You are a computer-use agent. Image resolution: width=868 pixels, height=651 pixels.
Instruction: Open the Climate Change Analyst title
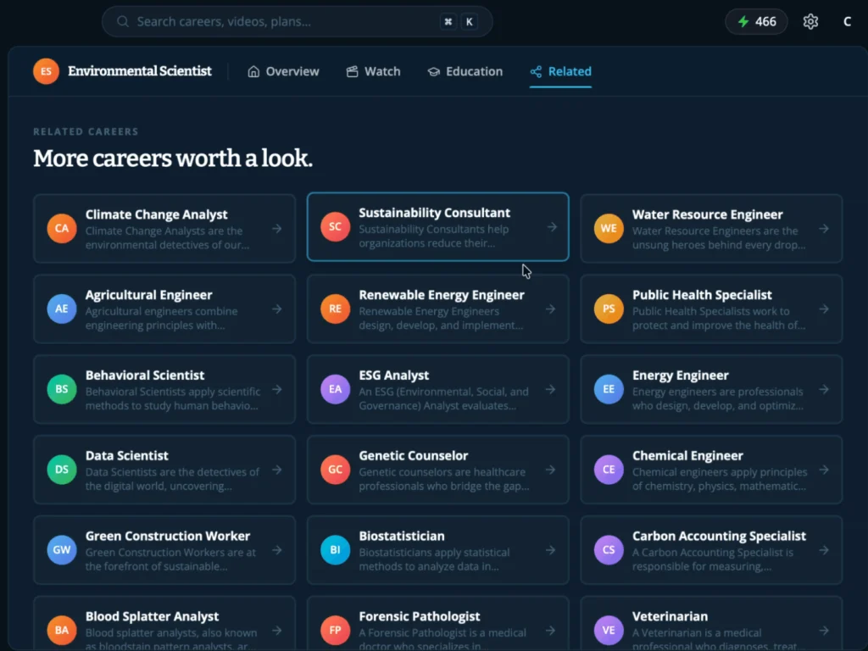click(x=156, y=214)
